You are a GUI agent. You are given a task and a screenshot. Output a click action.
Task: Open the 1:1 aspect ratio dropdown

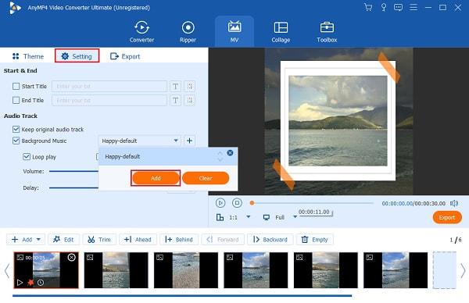pyautogui.click(x=249, y=217)
